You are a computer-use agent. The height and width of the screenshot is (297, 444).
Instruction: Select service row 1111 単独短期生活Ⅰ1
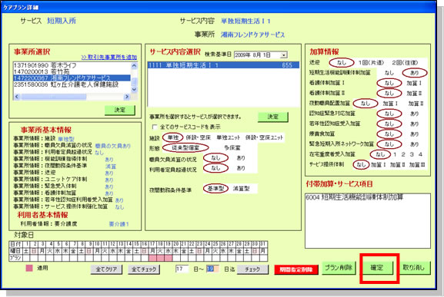[223, 65]
